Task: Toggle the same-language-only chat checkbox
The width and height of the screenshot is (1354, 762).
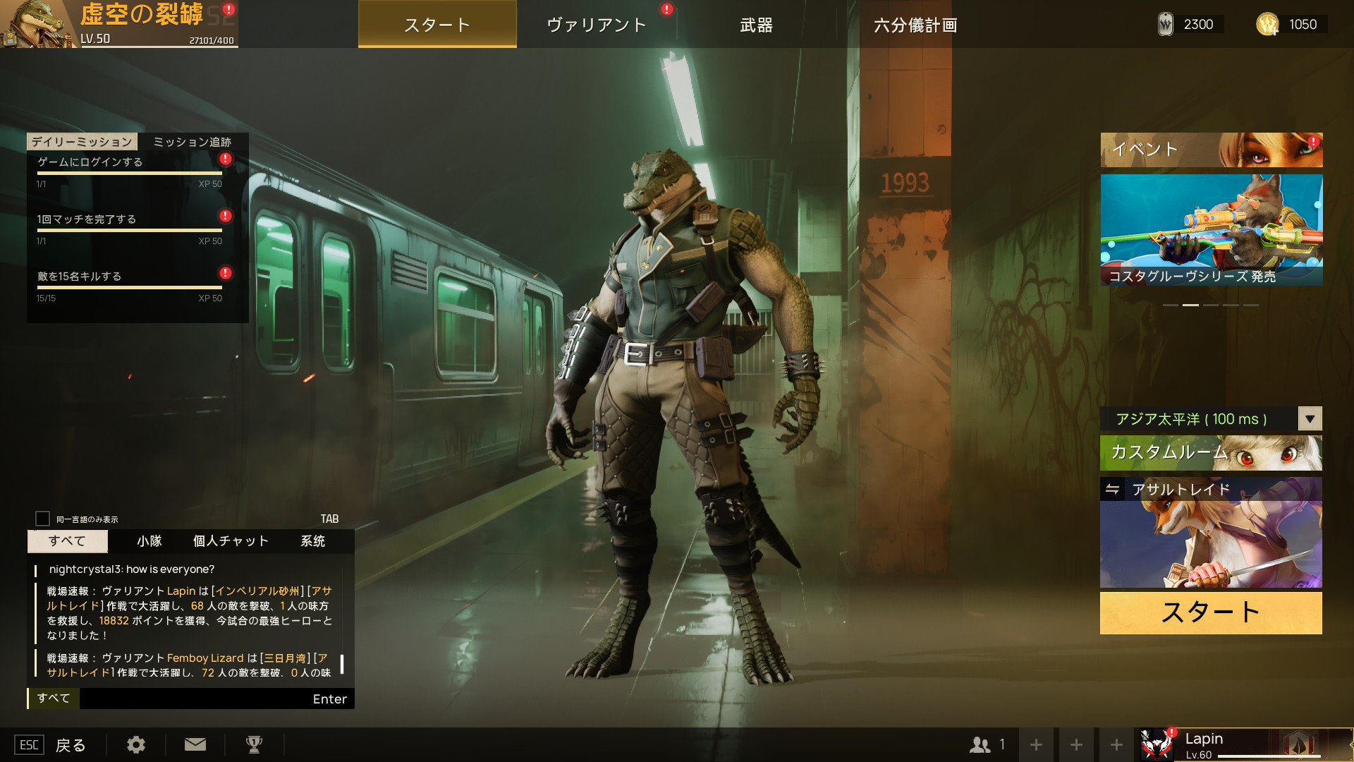Action: [x=42, y=519]
